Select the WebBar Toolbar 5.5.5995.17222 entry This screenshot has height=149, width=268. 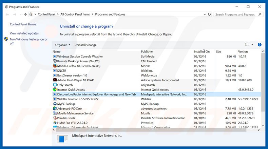78,99
